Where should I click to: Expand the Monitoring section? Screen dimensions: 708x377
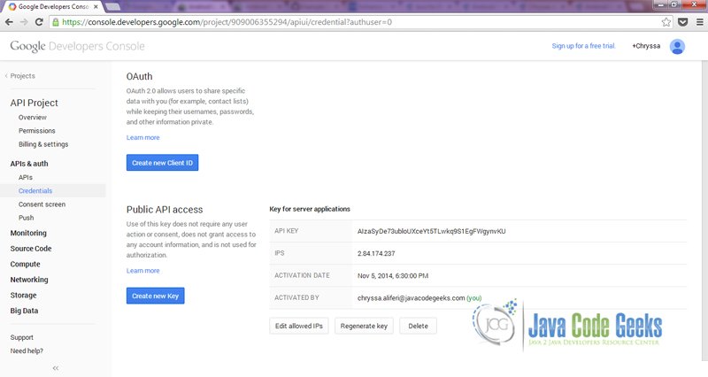[28, 233]
